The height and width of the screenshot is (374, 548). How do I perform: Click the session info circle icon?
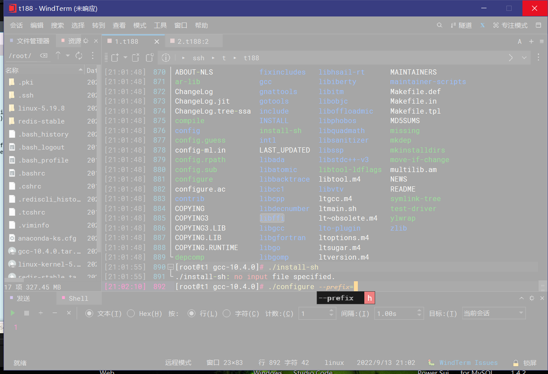(x=166, y=58)
